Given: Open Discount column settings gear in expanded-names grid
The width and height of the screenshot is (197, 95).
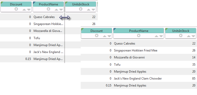Looking at the screenshot, I should coord(96,36).
